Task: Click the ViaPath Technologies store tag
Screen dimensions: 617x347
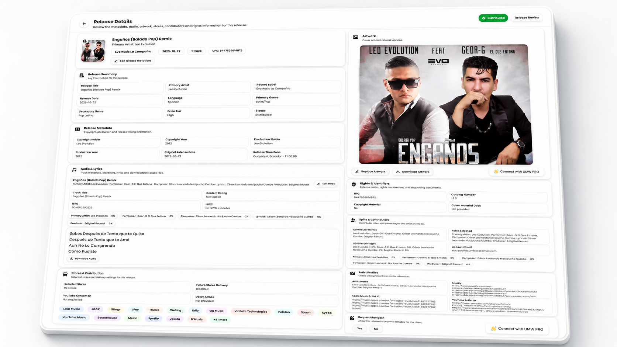Action: pyautogui.click(x=251, y=311)
